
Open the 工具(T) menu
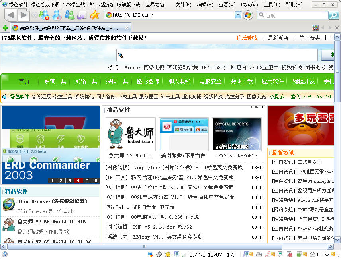coord(272,4)
